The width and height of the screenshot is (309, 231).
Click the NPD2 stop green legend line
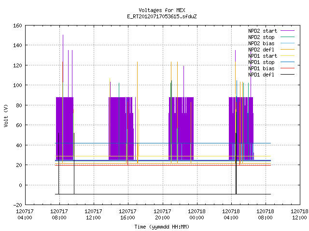[287, 37]
